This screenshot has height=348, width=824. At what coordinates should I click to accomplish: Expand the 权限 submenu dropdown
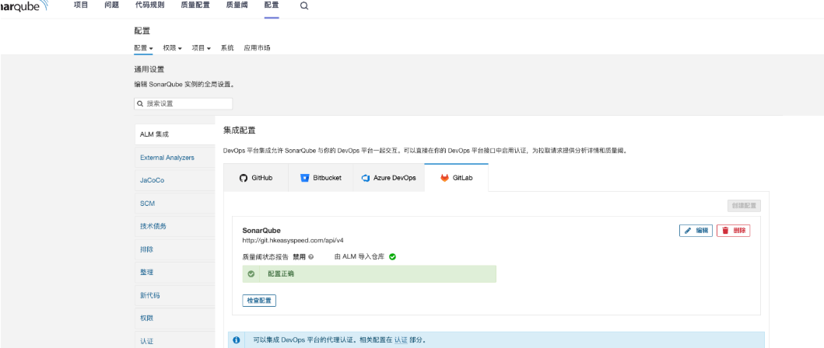pos(173,47)
